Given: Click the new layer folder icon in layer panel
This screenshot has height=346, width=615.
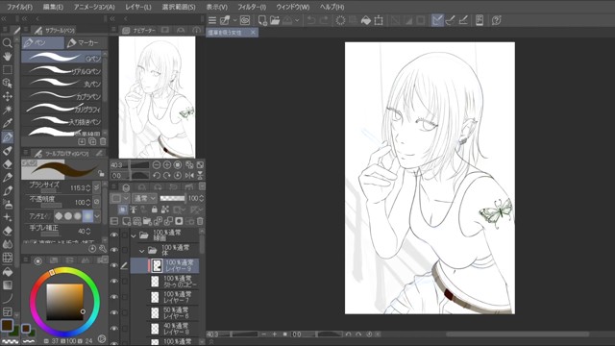Looking at the screenshot, I should 147,221.
